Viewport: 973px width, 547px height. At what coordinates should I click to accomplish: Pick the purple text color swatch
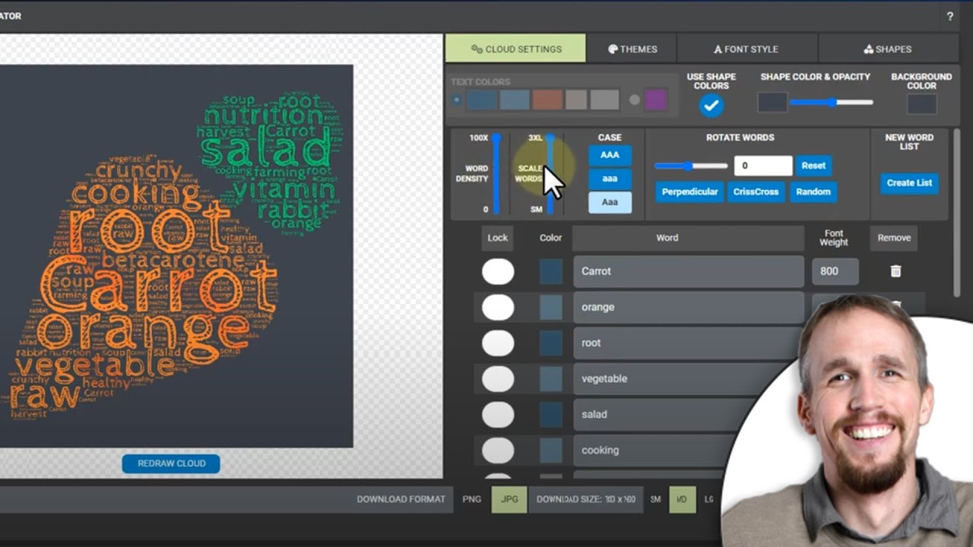click(655, 100)
